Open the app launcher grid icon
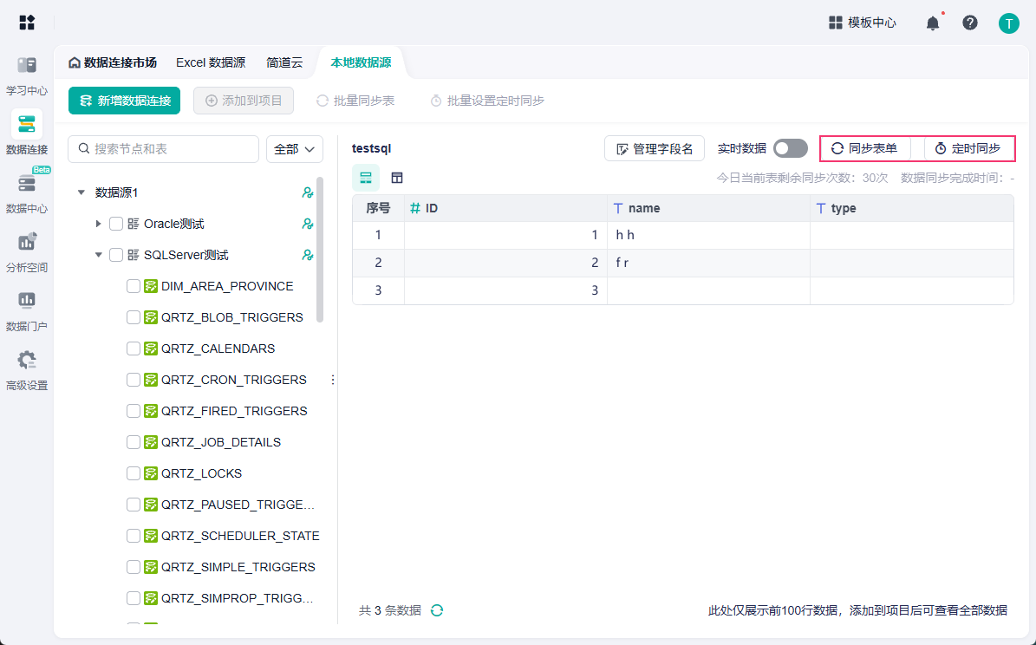 coord(27,23)
